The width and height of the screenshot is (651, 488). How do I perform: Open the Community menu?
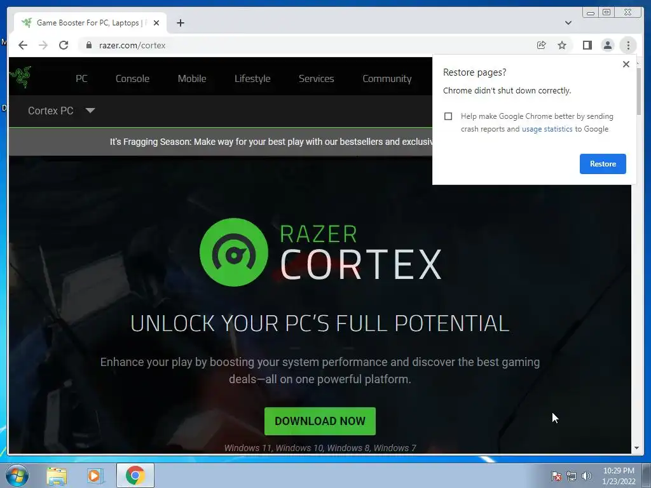pyautogui.click(x=387, y=78)
